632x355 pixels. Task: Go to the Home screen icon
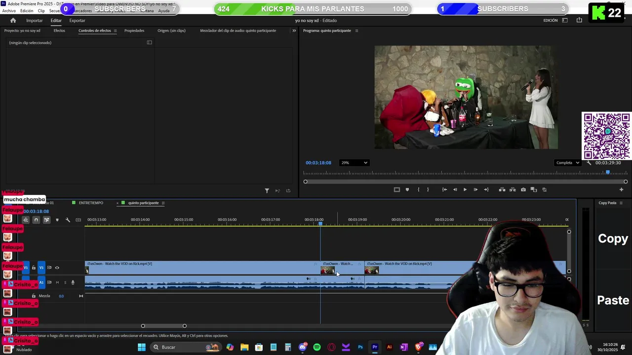13,20
